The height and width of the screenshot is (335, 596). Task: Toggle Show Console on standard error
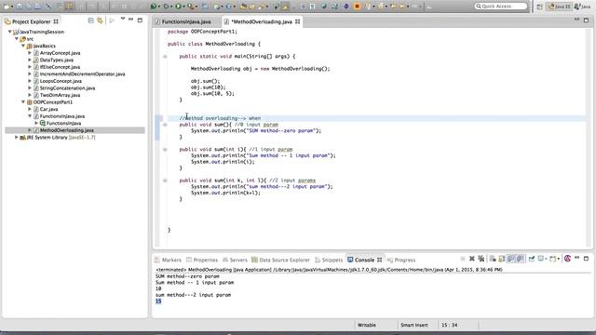[x=520, y=259]
